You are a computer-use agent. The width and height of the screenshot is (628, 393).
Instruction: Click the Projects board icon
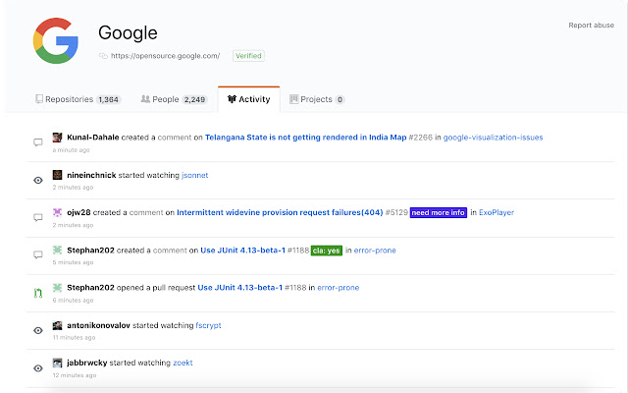point(294,98)
